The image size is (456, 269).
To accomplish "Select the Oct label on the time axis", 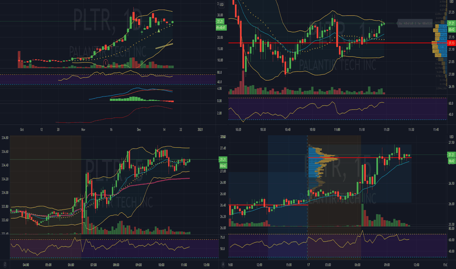I will coord(22,130).
